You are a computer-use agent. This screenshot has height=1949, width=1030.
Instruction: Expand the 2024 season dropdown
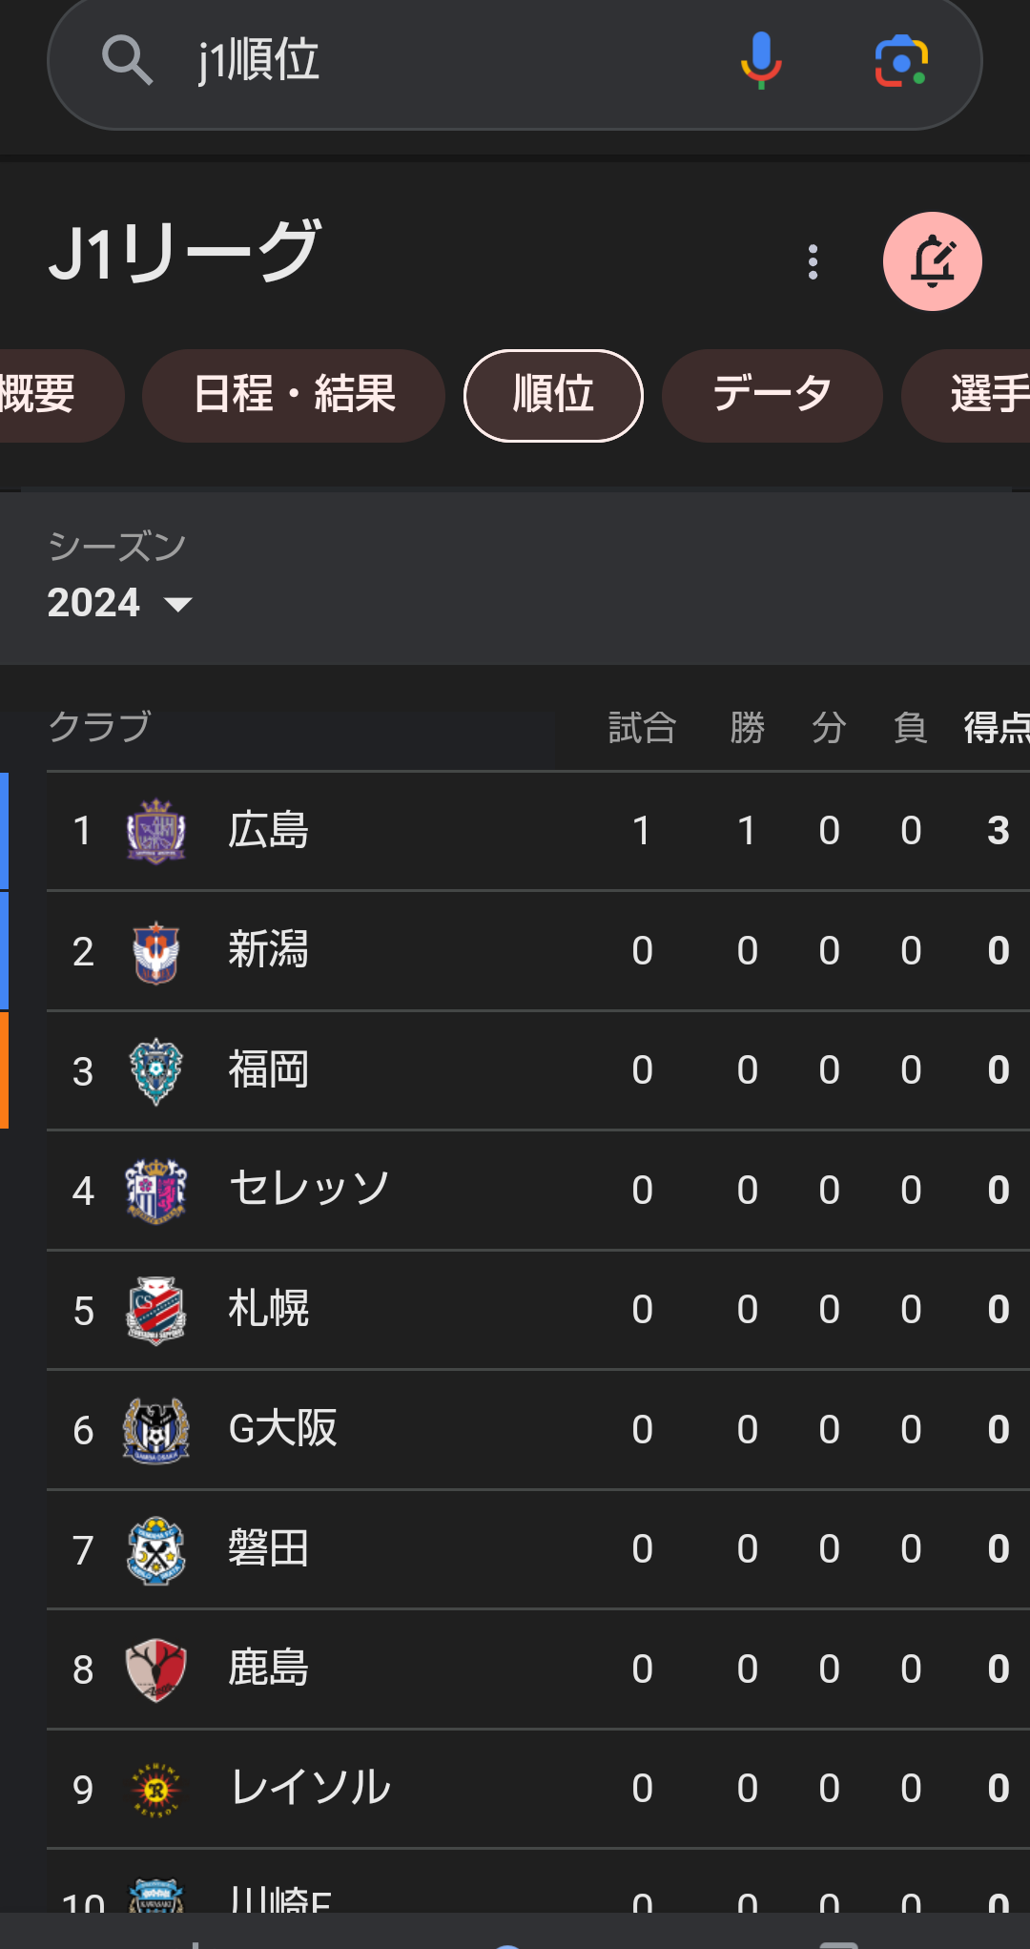[120, 603]
